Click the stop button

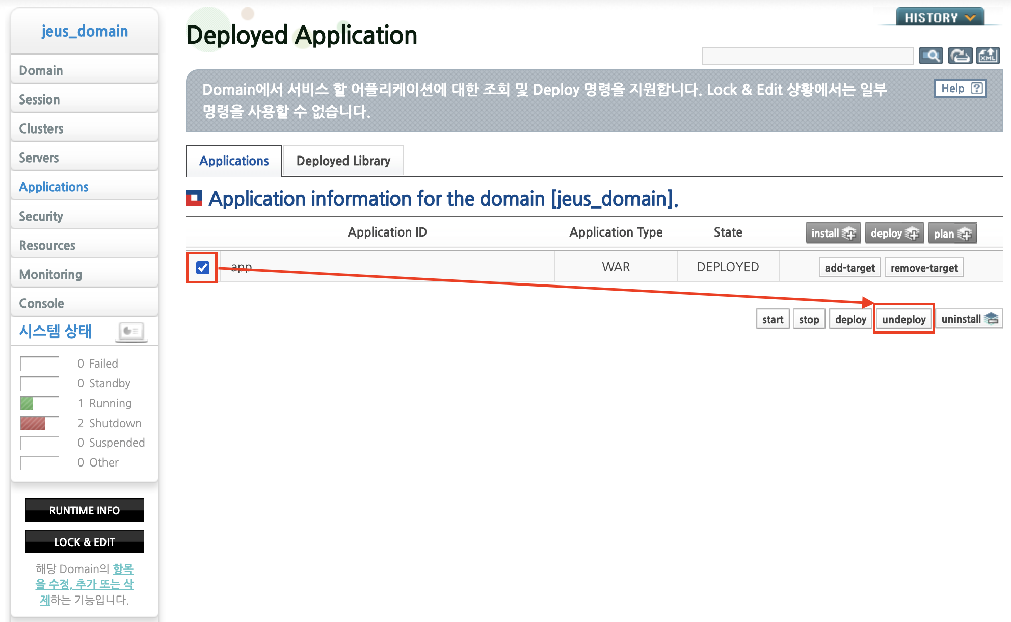point(809,319)
